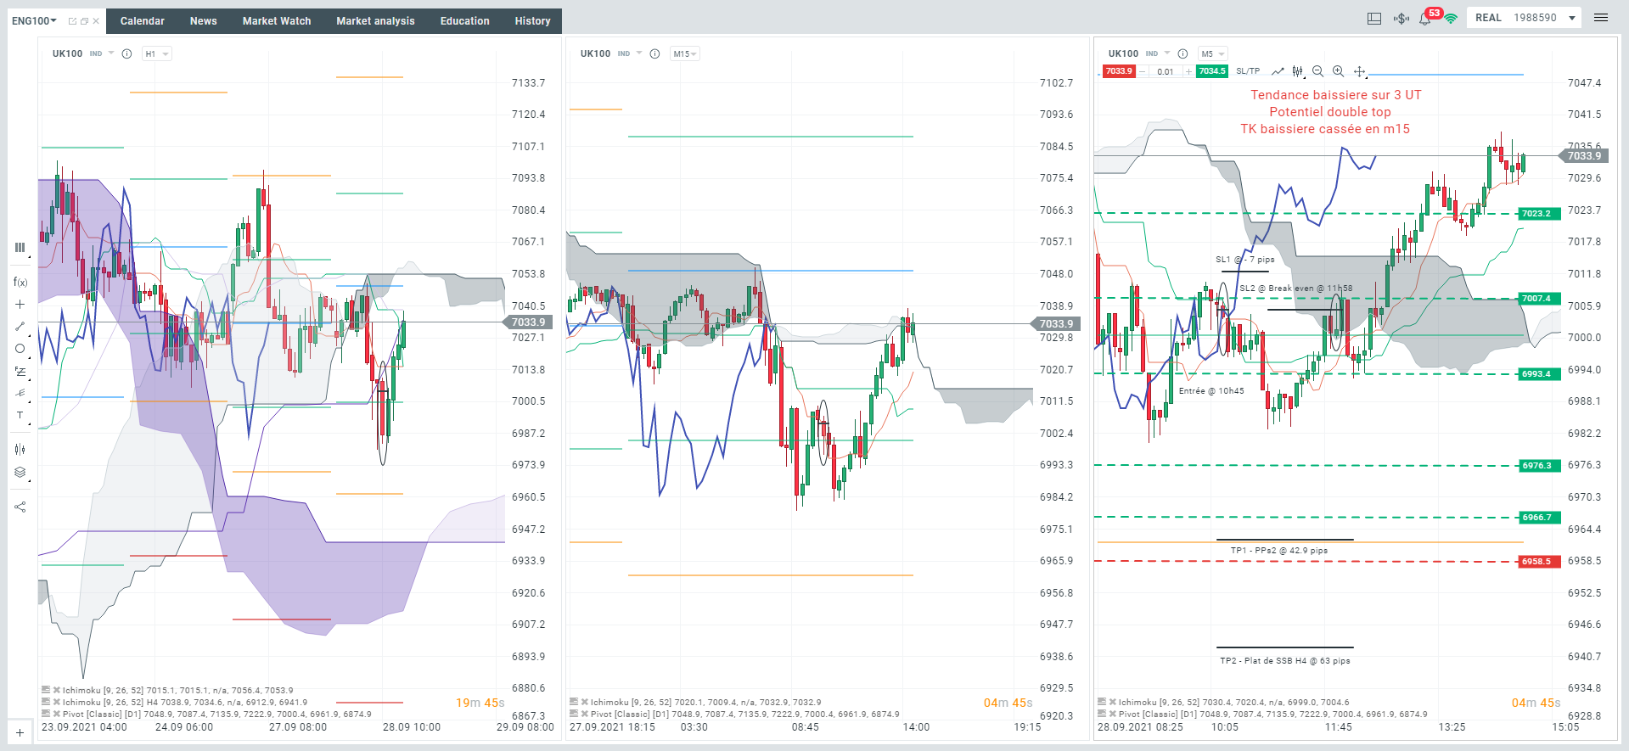Screen dimensions: 1629x751
Task: Switch to Market analysis tab
Action: [375, 21]
